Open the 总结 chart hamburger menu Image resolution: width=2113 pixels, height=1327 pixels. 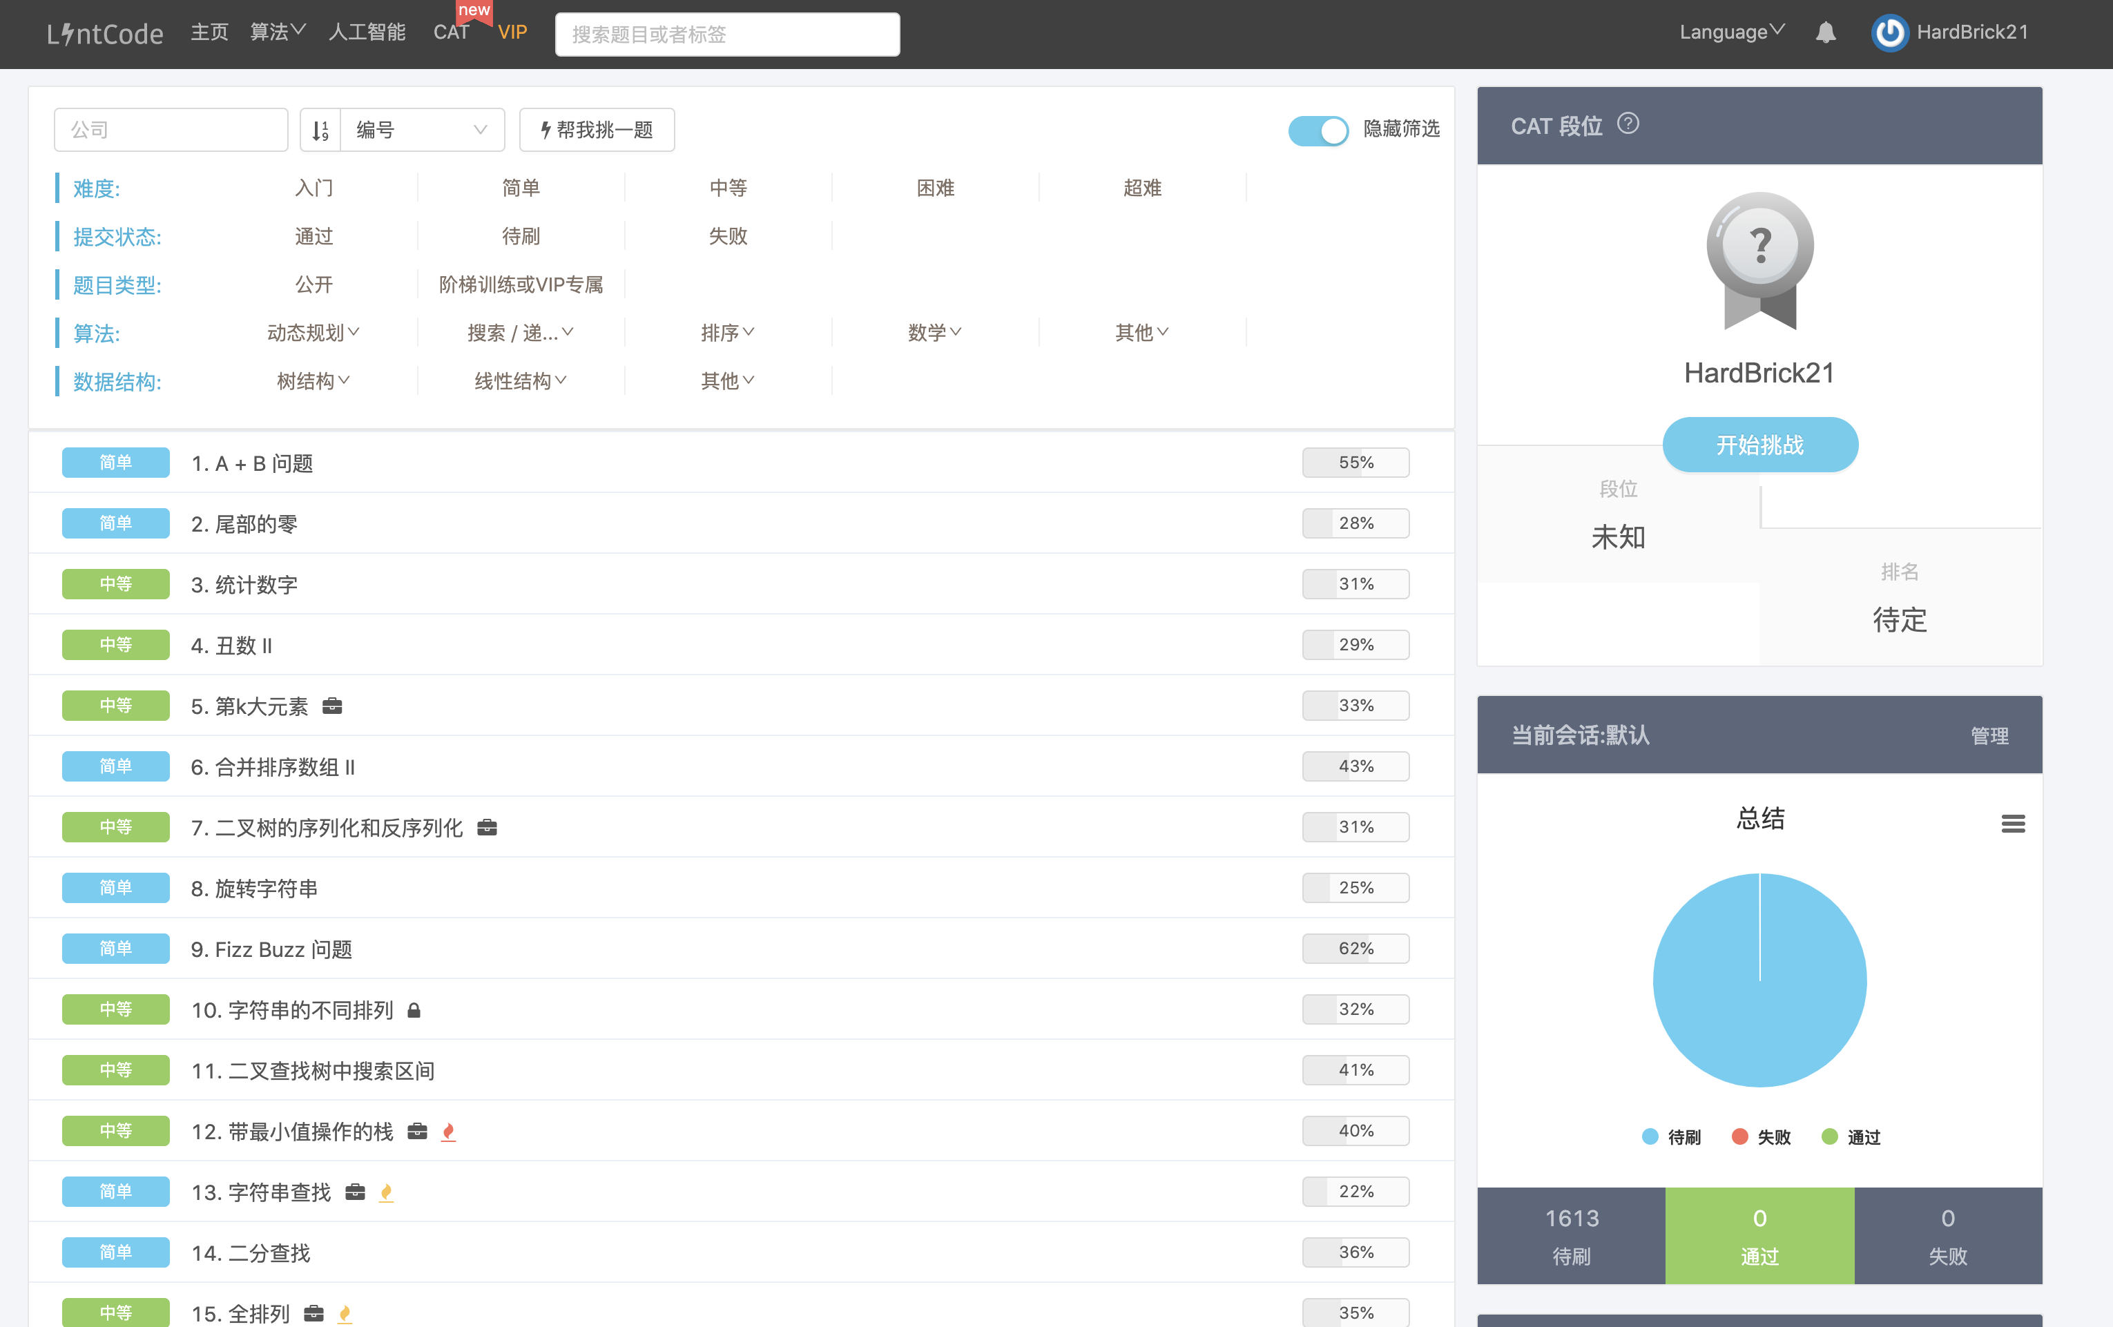click(x=2012, y=823)
